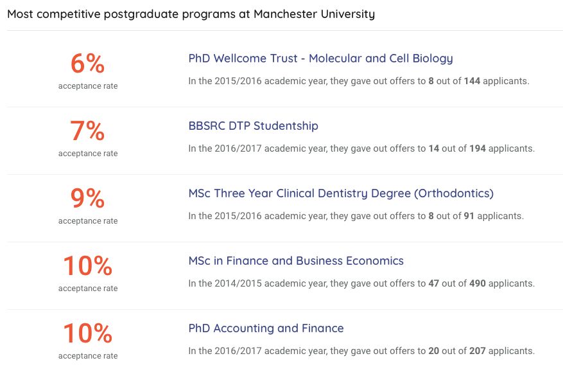
Task: Click the '14 out of 194 applicants' description
Action: pos(361,148)
